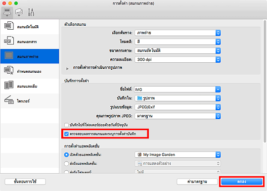Open the ชื่อไฟล์ IMG dropdown arrow
Viewport: 267px width, 191px height.
pyautogui.click(x=218, y=90)
